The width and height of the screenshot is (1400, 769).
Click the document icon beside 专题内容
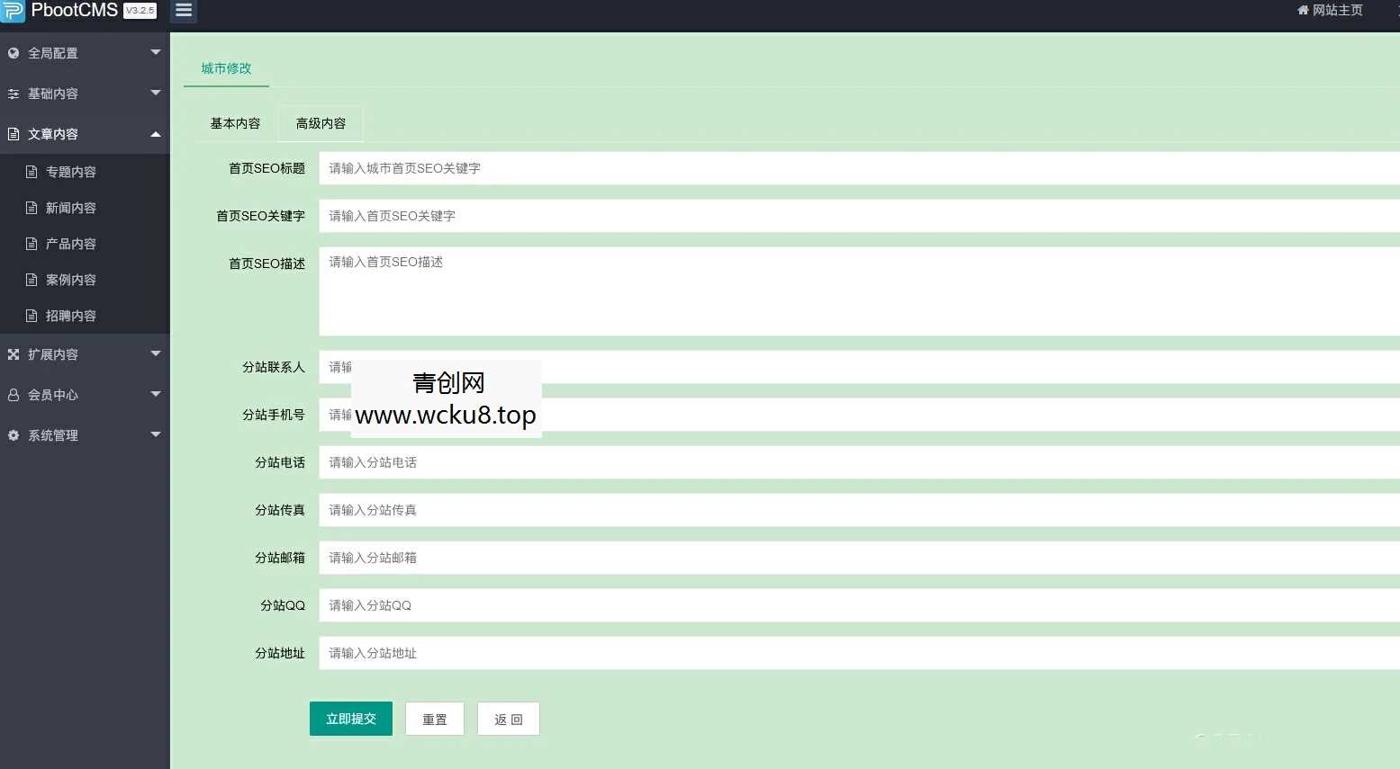(x=31, y=171)
